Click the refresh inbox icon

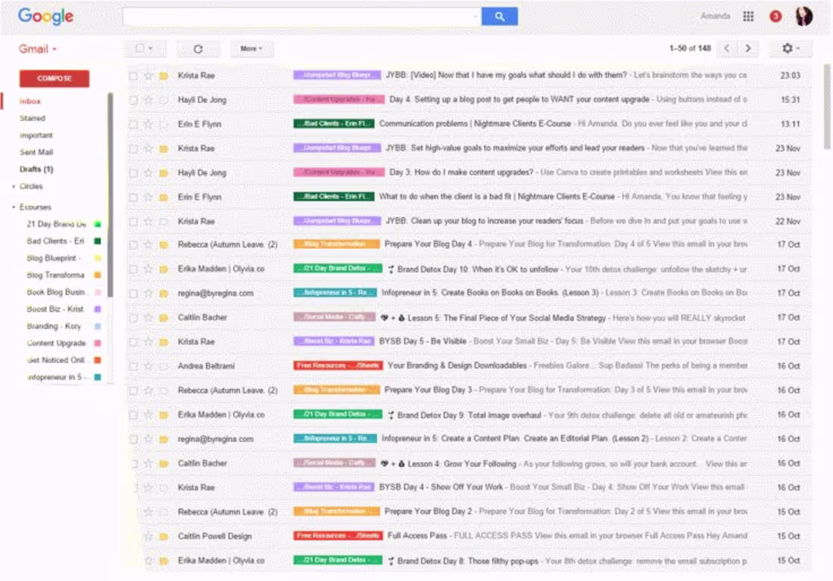(x=198, y=49)
